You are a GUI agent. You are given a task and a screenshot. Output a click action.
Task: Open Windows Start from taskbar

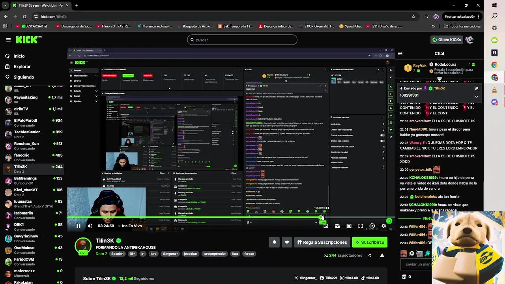click(x=494, y=6)
